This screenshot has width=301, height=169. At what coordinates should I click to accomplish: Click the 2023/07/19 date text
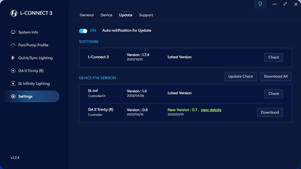(176, 115)
